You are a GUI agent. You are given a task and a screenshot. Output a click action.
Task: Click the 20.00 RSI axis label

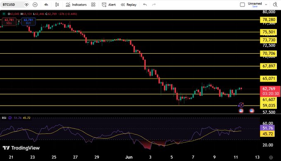point(268,145)
